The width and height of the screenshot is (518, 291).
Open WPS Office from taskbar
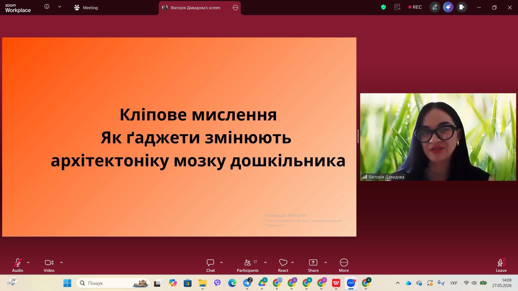(336, 283)
